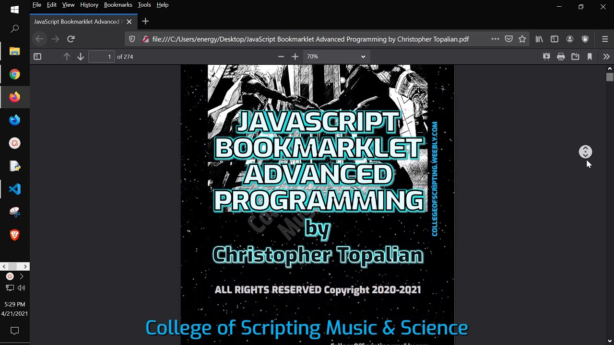Click the scroll up arrow
The height and width of the screenshot is (345, 614).
click(x=610, y=68)
